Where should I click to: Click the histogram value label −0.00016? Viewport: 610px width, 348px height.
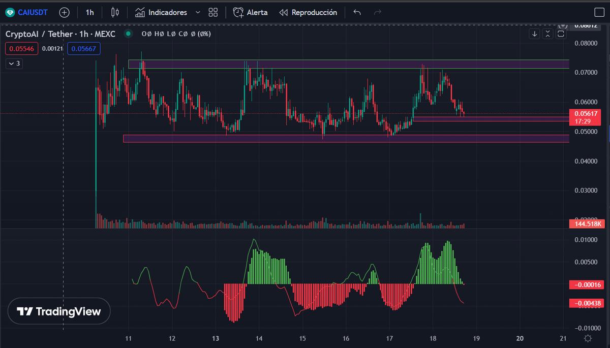pos(586,284)
